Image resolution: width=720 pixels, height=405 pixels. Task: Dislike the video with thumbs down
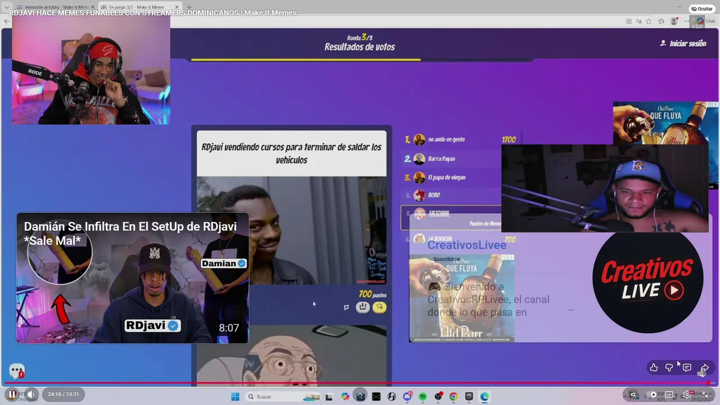pyautogui.click(x=669, y=367)
